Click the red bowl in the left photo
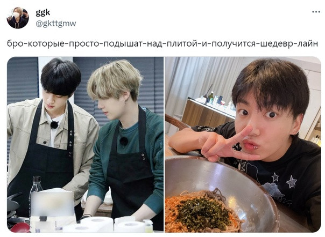325x237 pixels. (x=20, y=227)
